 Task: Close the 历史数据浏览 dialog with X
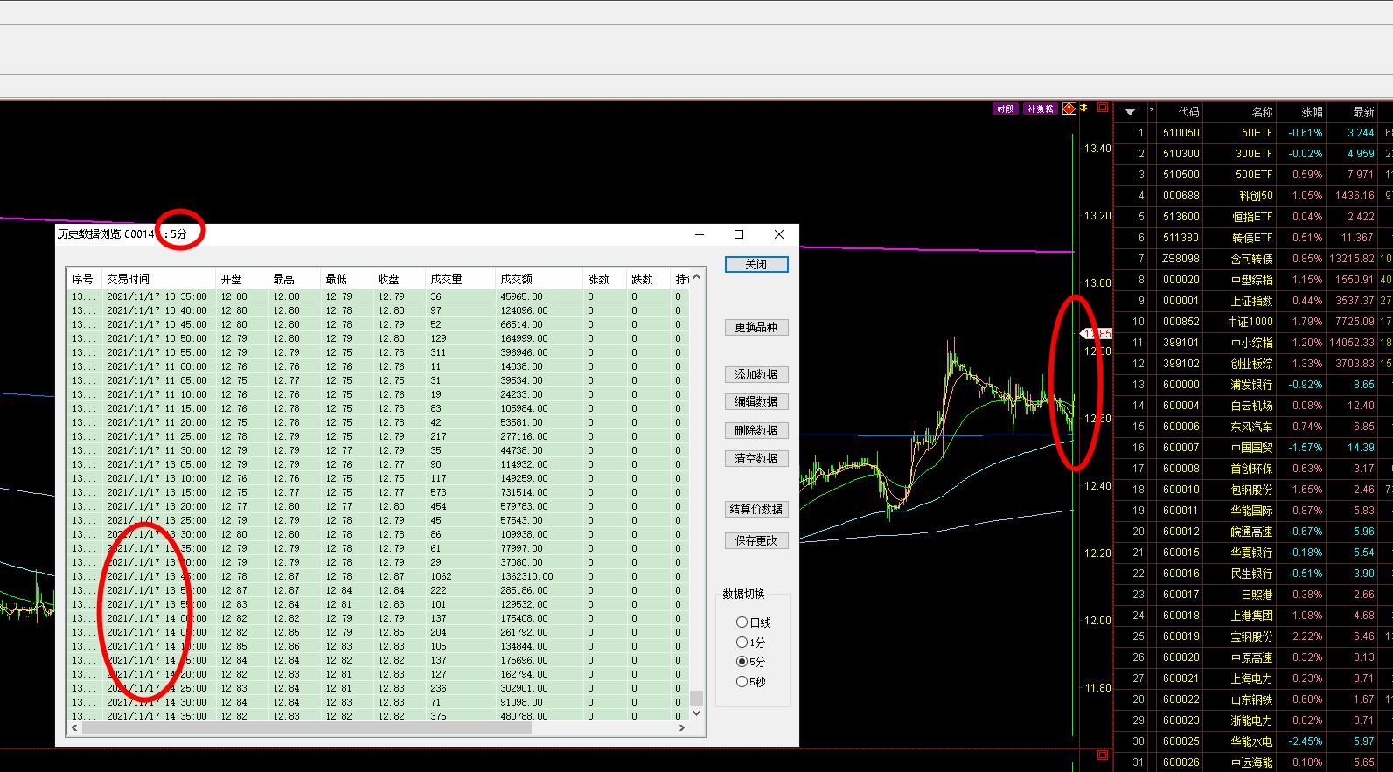(779, 234)
